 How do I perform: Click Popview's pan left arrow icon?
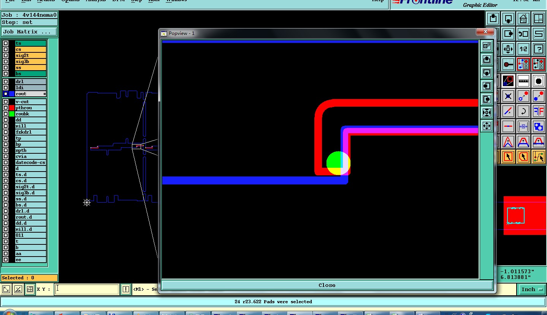coord(487,86)
